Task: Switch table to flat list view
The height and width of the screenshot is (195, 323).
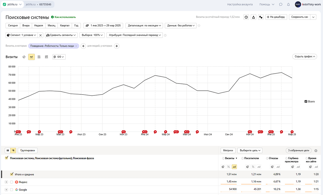Action: pyautogui.click(x=8, y=150)
